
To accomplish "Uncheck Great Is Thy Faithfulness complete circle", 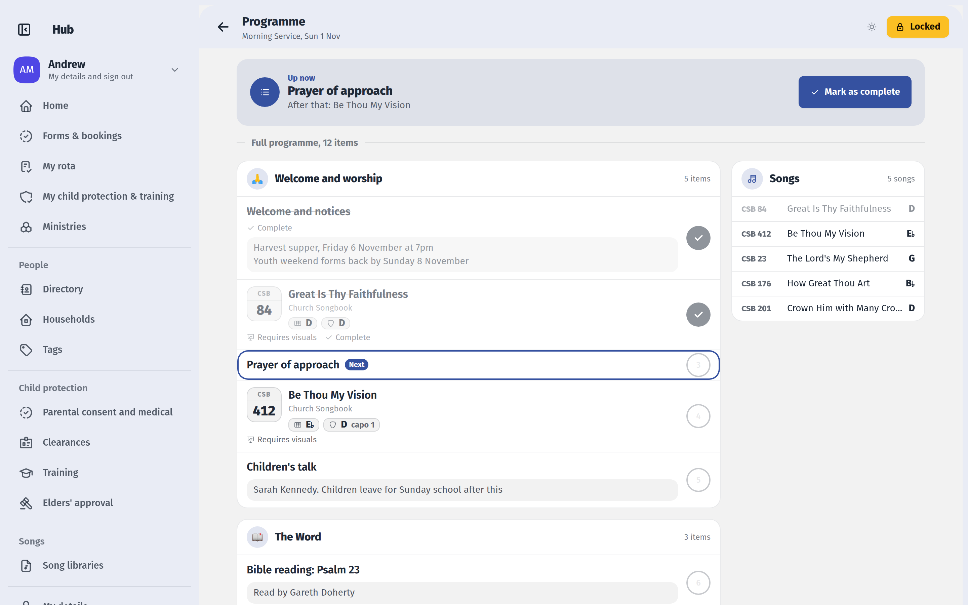I will point(698,315).
